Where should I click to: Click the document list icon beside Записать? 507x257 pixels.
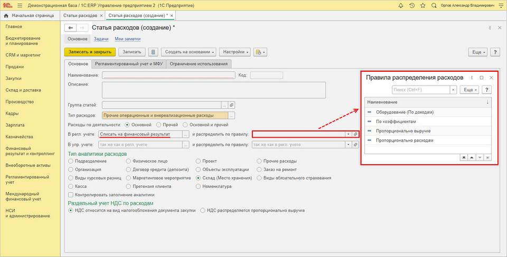153,52
